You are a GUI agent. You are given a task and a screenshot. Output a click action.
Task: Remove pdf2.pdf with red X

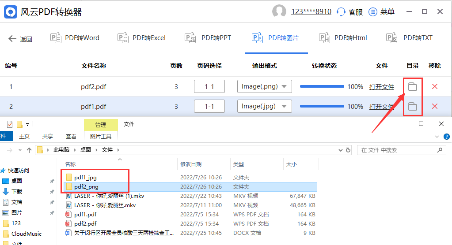coord(435,86)
